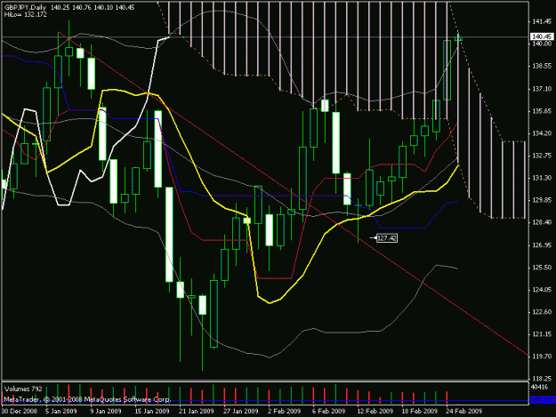Viewport: 556px width, 417px height.
Task: Click the 131.30 price axis label
Action: tap(542, 178)
